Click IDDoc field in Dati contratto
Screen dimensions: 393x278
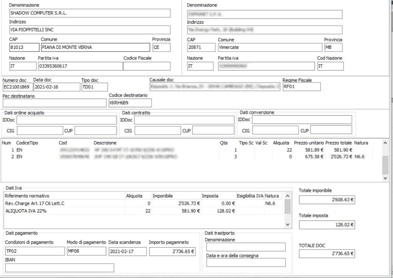tap(184, 120)
